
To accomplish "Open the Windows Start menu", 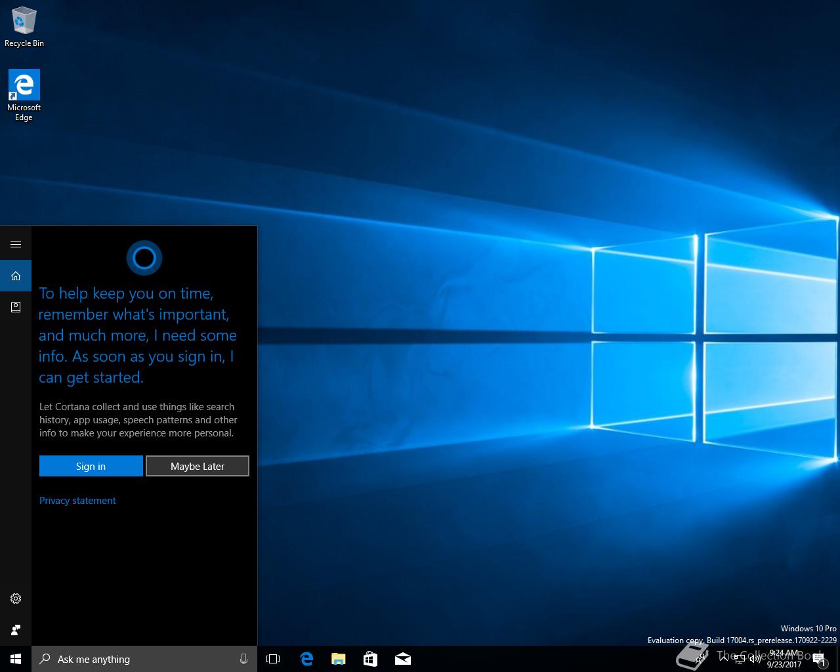I will 16,659.
